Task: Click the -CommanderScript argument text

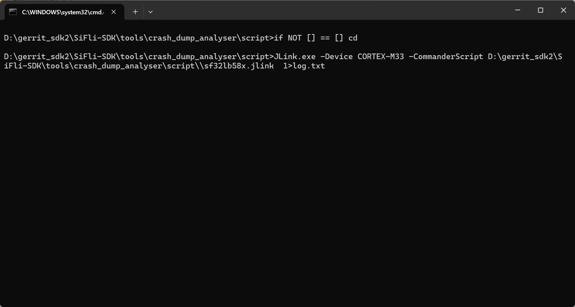Action: [x=446, y=56]
